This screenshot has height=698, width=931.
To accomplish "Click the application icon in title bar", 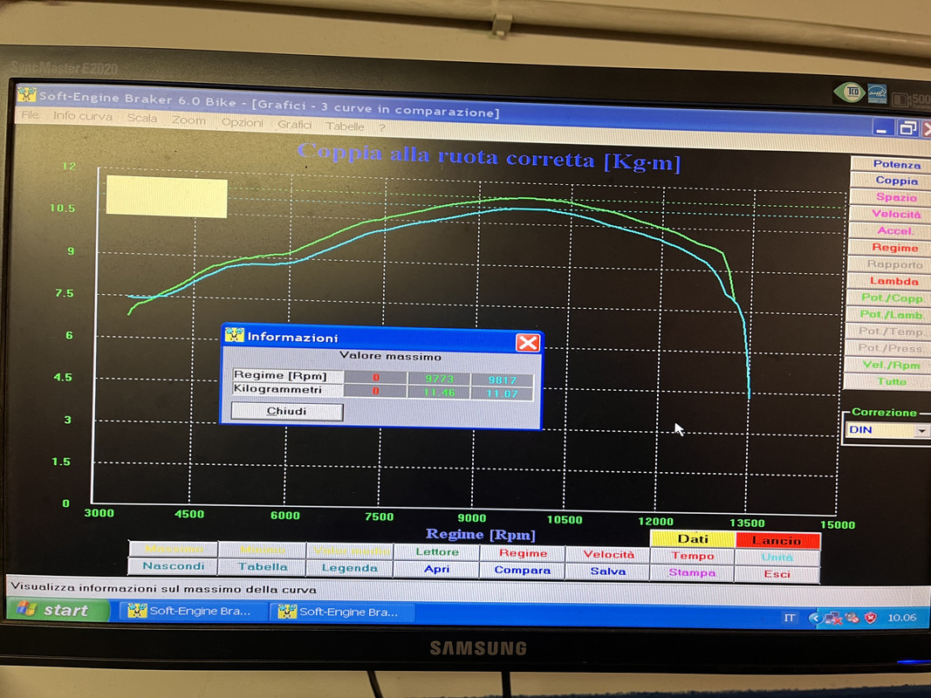I will (x=26, y=93).
